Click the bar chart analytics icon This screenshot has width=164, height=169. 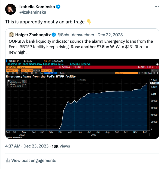8,160
